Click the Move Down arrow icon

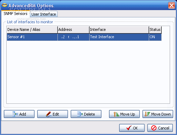click(x=147, y=114)
